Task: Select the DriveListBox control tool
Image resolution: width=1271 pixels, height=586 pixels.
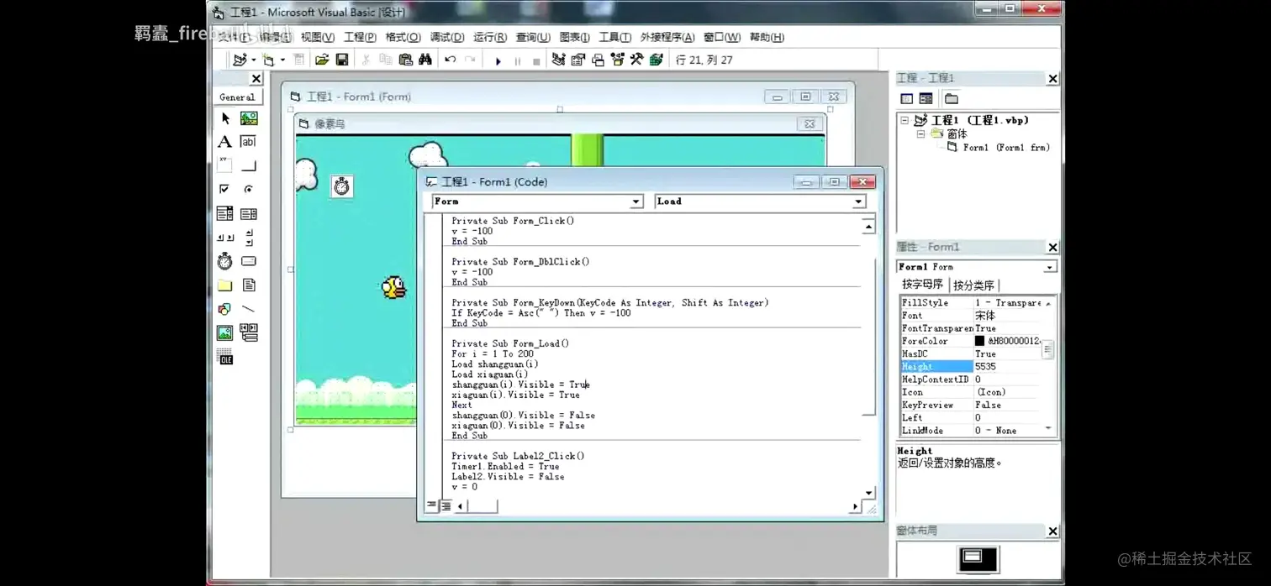Action: pyautogui.click(x=249, y=261)
